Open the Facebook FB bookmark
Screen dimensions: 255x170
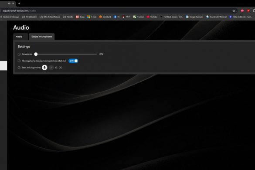coord(117,17)
